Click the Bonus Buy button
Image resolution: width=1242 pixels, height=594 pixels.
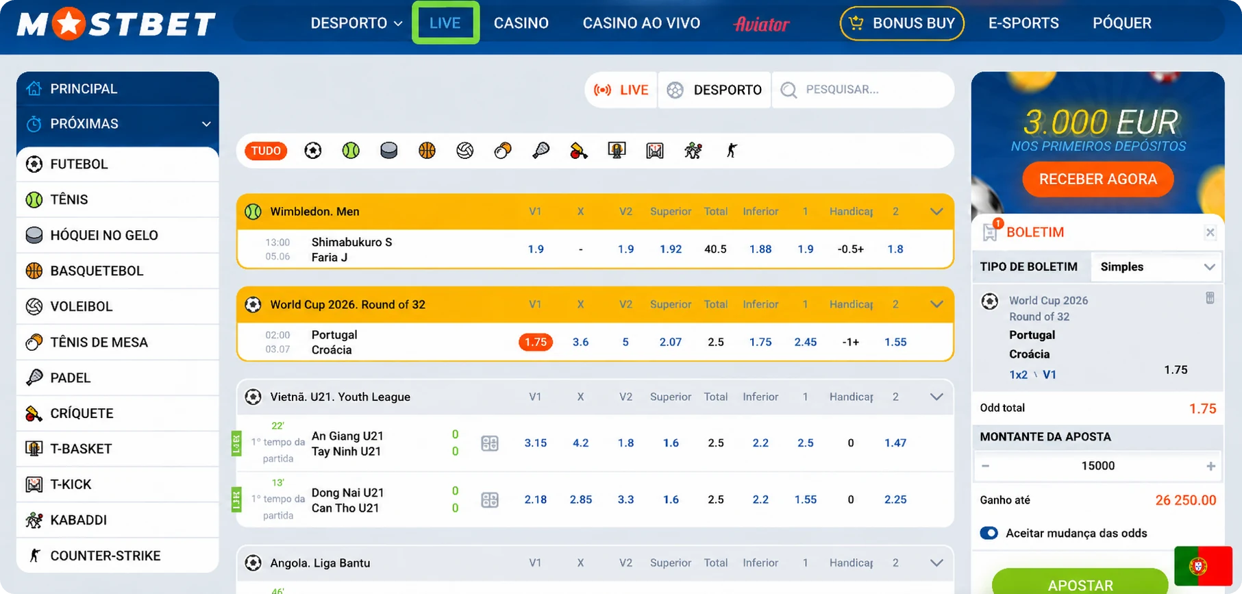(902, 23)
